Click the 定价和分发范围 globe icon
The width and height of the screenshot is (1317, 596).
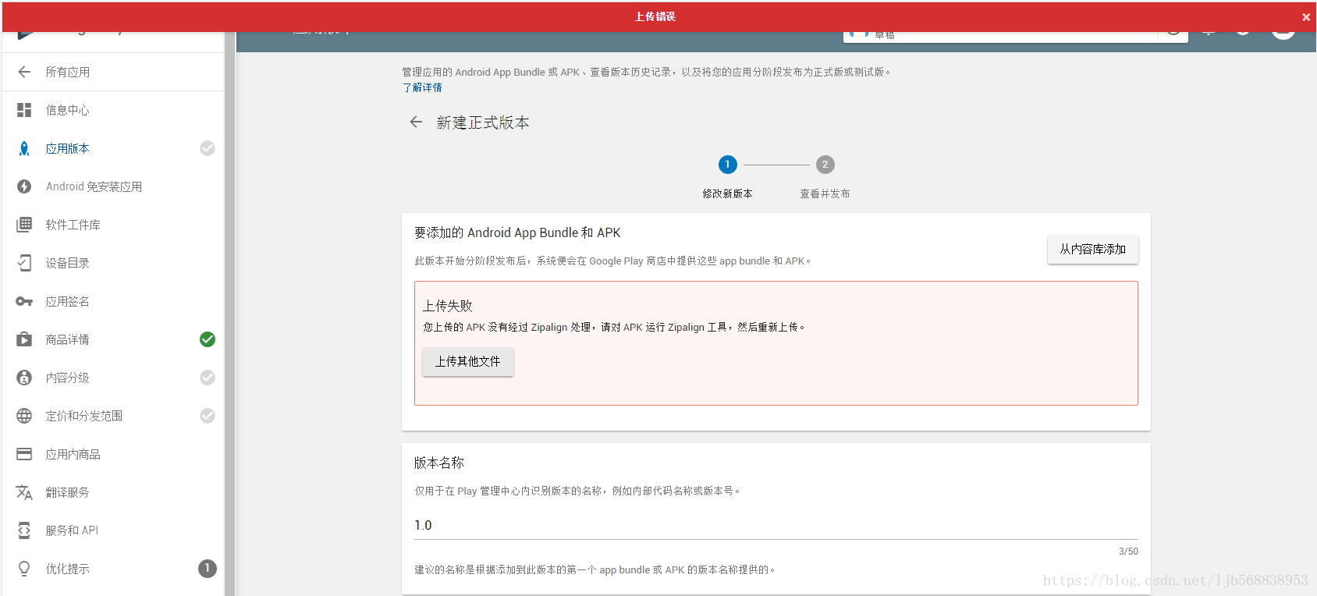[x=24, y=416]
